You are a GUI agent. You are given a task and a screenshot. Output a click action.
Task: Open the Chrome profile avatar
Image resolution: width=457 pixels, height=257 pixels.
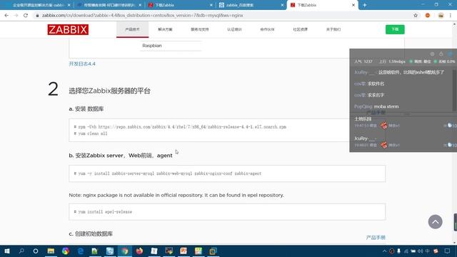click(441, 16)
